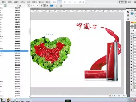Toggle visibility of second layer eye

(x=131, y=39)
